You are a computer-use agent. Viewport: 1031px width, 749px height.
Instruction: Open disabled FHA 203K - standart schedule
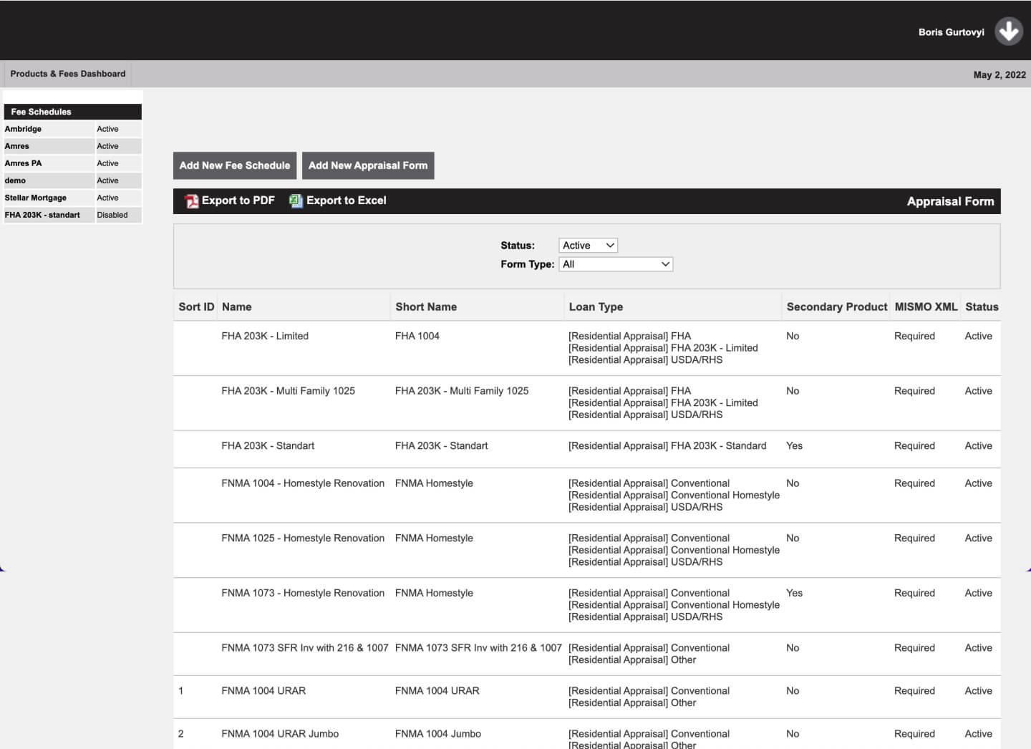pos(42,215)
